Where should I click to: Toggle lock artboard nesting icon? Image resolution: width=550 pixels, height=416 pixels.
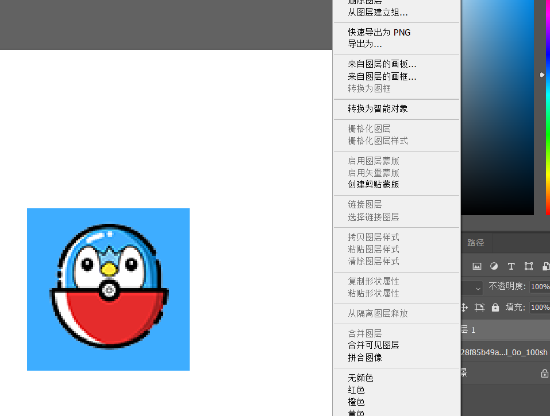click(479, 308)
